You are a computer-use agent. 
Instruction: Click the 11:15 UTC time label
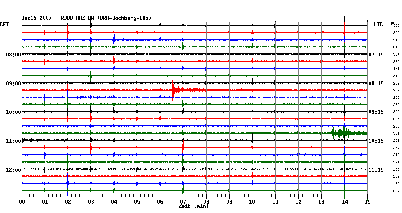pyautogui.click(x=376, y=170)
